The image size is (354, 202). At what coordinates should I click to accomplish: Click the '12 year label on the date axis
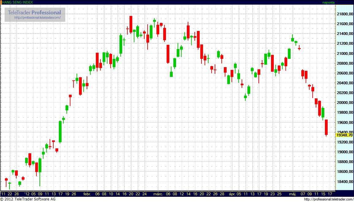pos(27,194)
